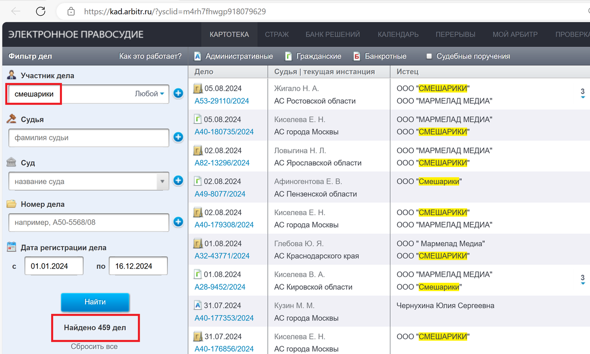Screen dimensions: 590x354
Task: Open the название суда combo box arrow
Action: pos(163,182)
